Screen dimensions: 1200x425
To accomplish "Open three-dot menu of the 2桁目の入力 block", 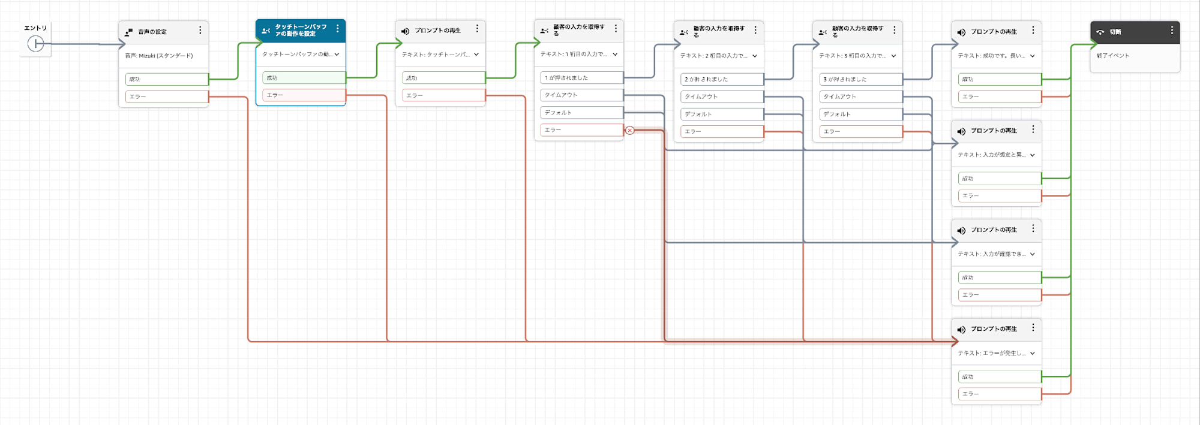I will pyautogui.click(x=755, y=30).
